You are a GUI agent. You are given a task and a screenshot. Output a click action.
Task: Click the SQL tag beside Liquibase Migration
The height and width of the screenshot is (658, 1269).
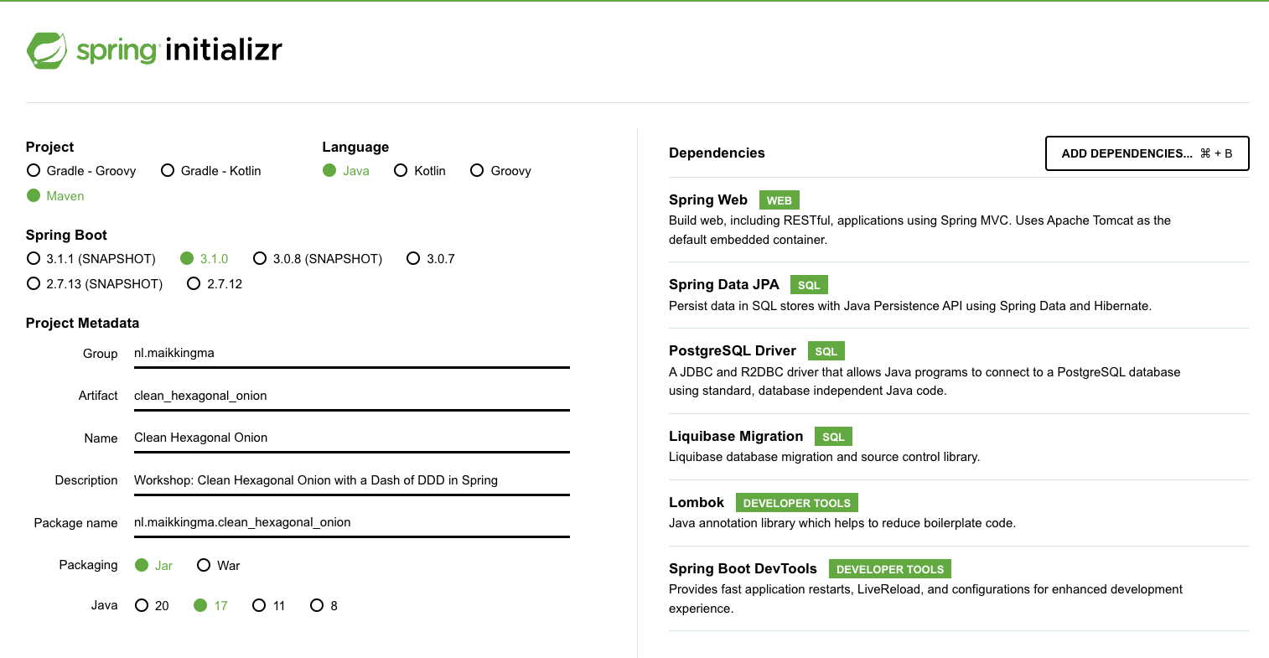tap(833, 437)
